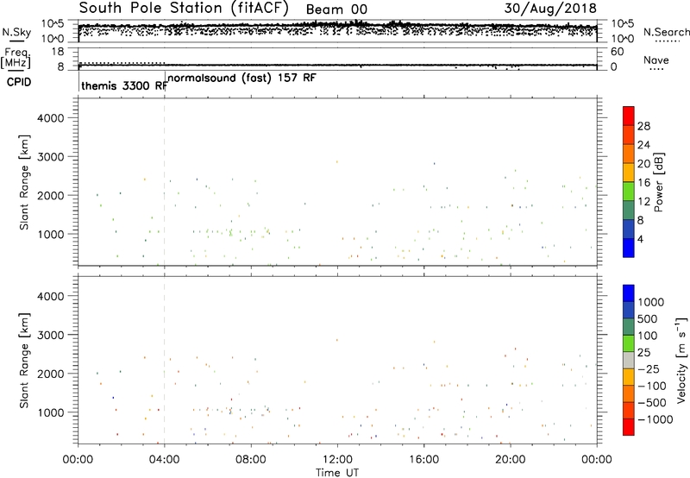Click the '08:00' time axis tick label
This screenshot has width=690, height=478.
tap(251, 460)
